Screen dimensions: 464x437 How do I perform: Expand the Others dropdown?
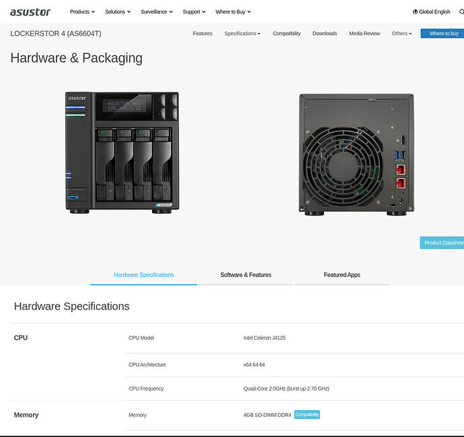coord(401,34)
